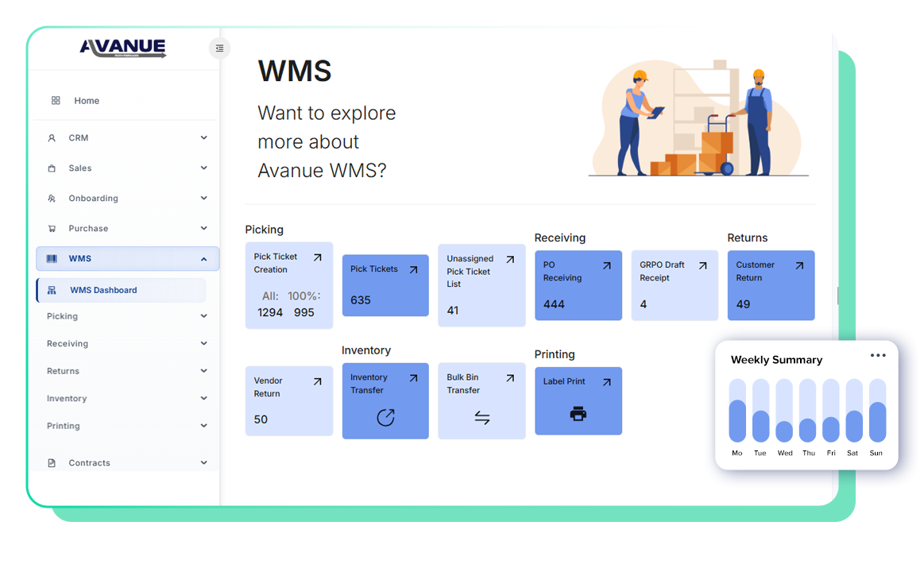Click the "Weekly Summary" title
The height and width of the screenshot is (572, 924).
click(777, 360)
